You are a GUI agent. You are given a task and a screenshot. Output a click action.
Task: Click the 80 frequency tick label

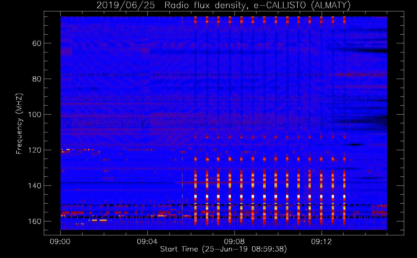pos(37,79)
